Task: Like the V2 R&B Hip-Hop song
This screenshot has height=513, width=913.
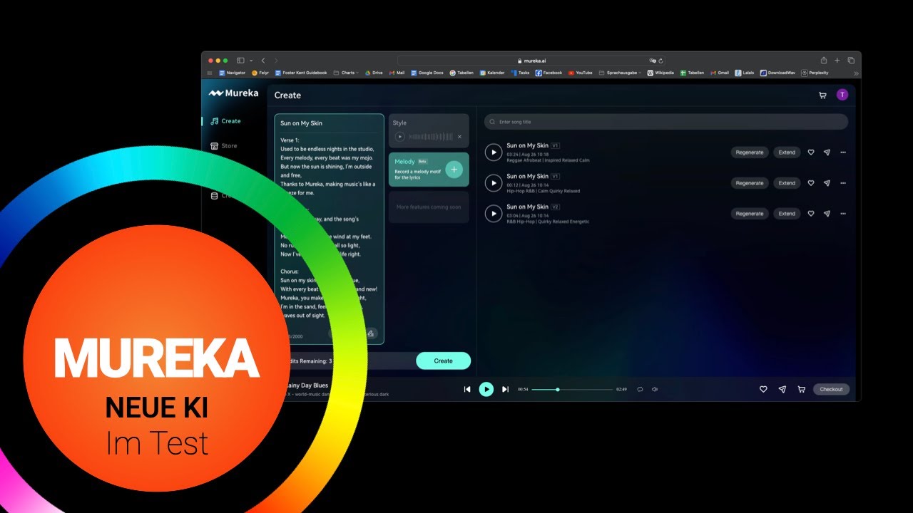Action: [x=811, y=214]
